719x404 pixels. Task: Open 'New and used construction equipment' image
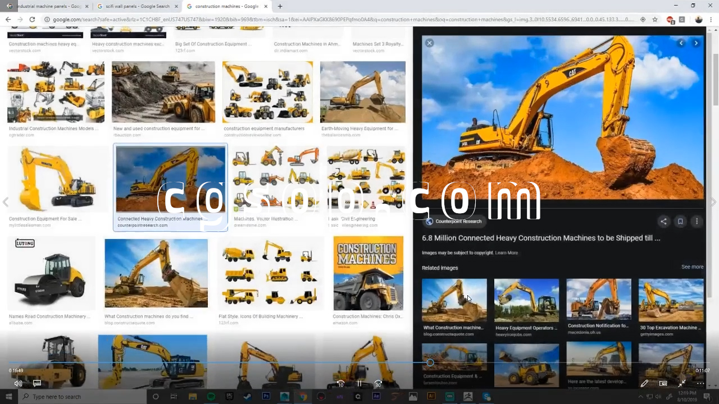tap(163, 92)
